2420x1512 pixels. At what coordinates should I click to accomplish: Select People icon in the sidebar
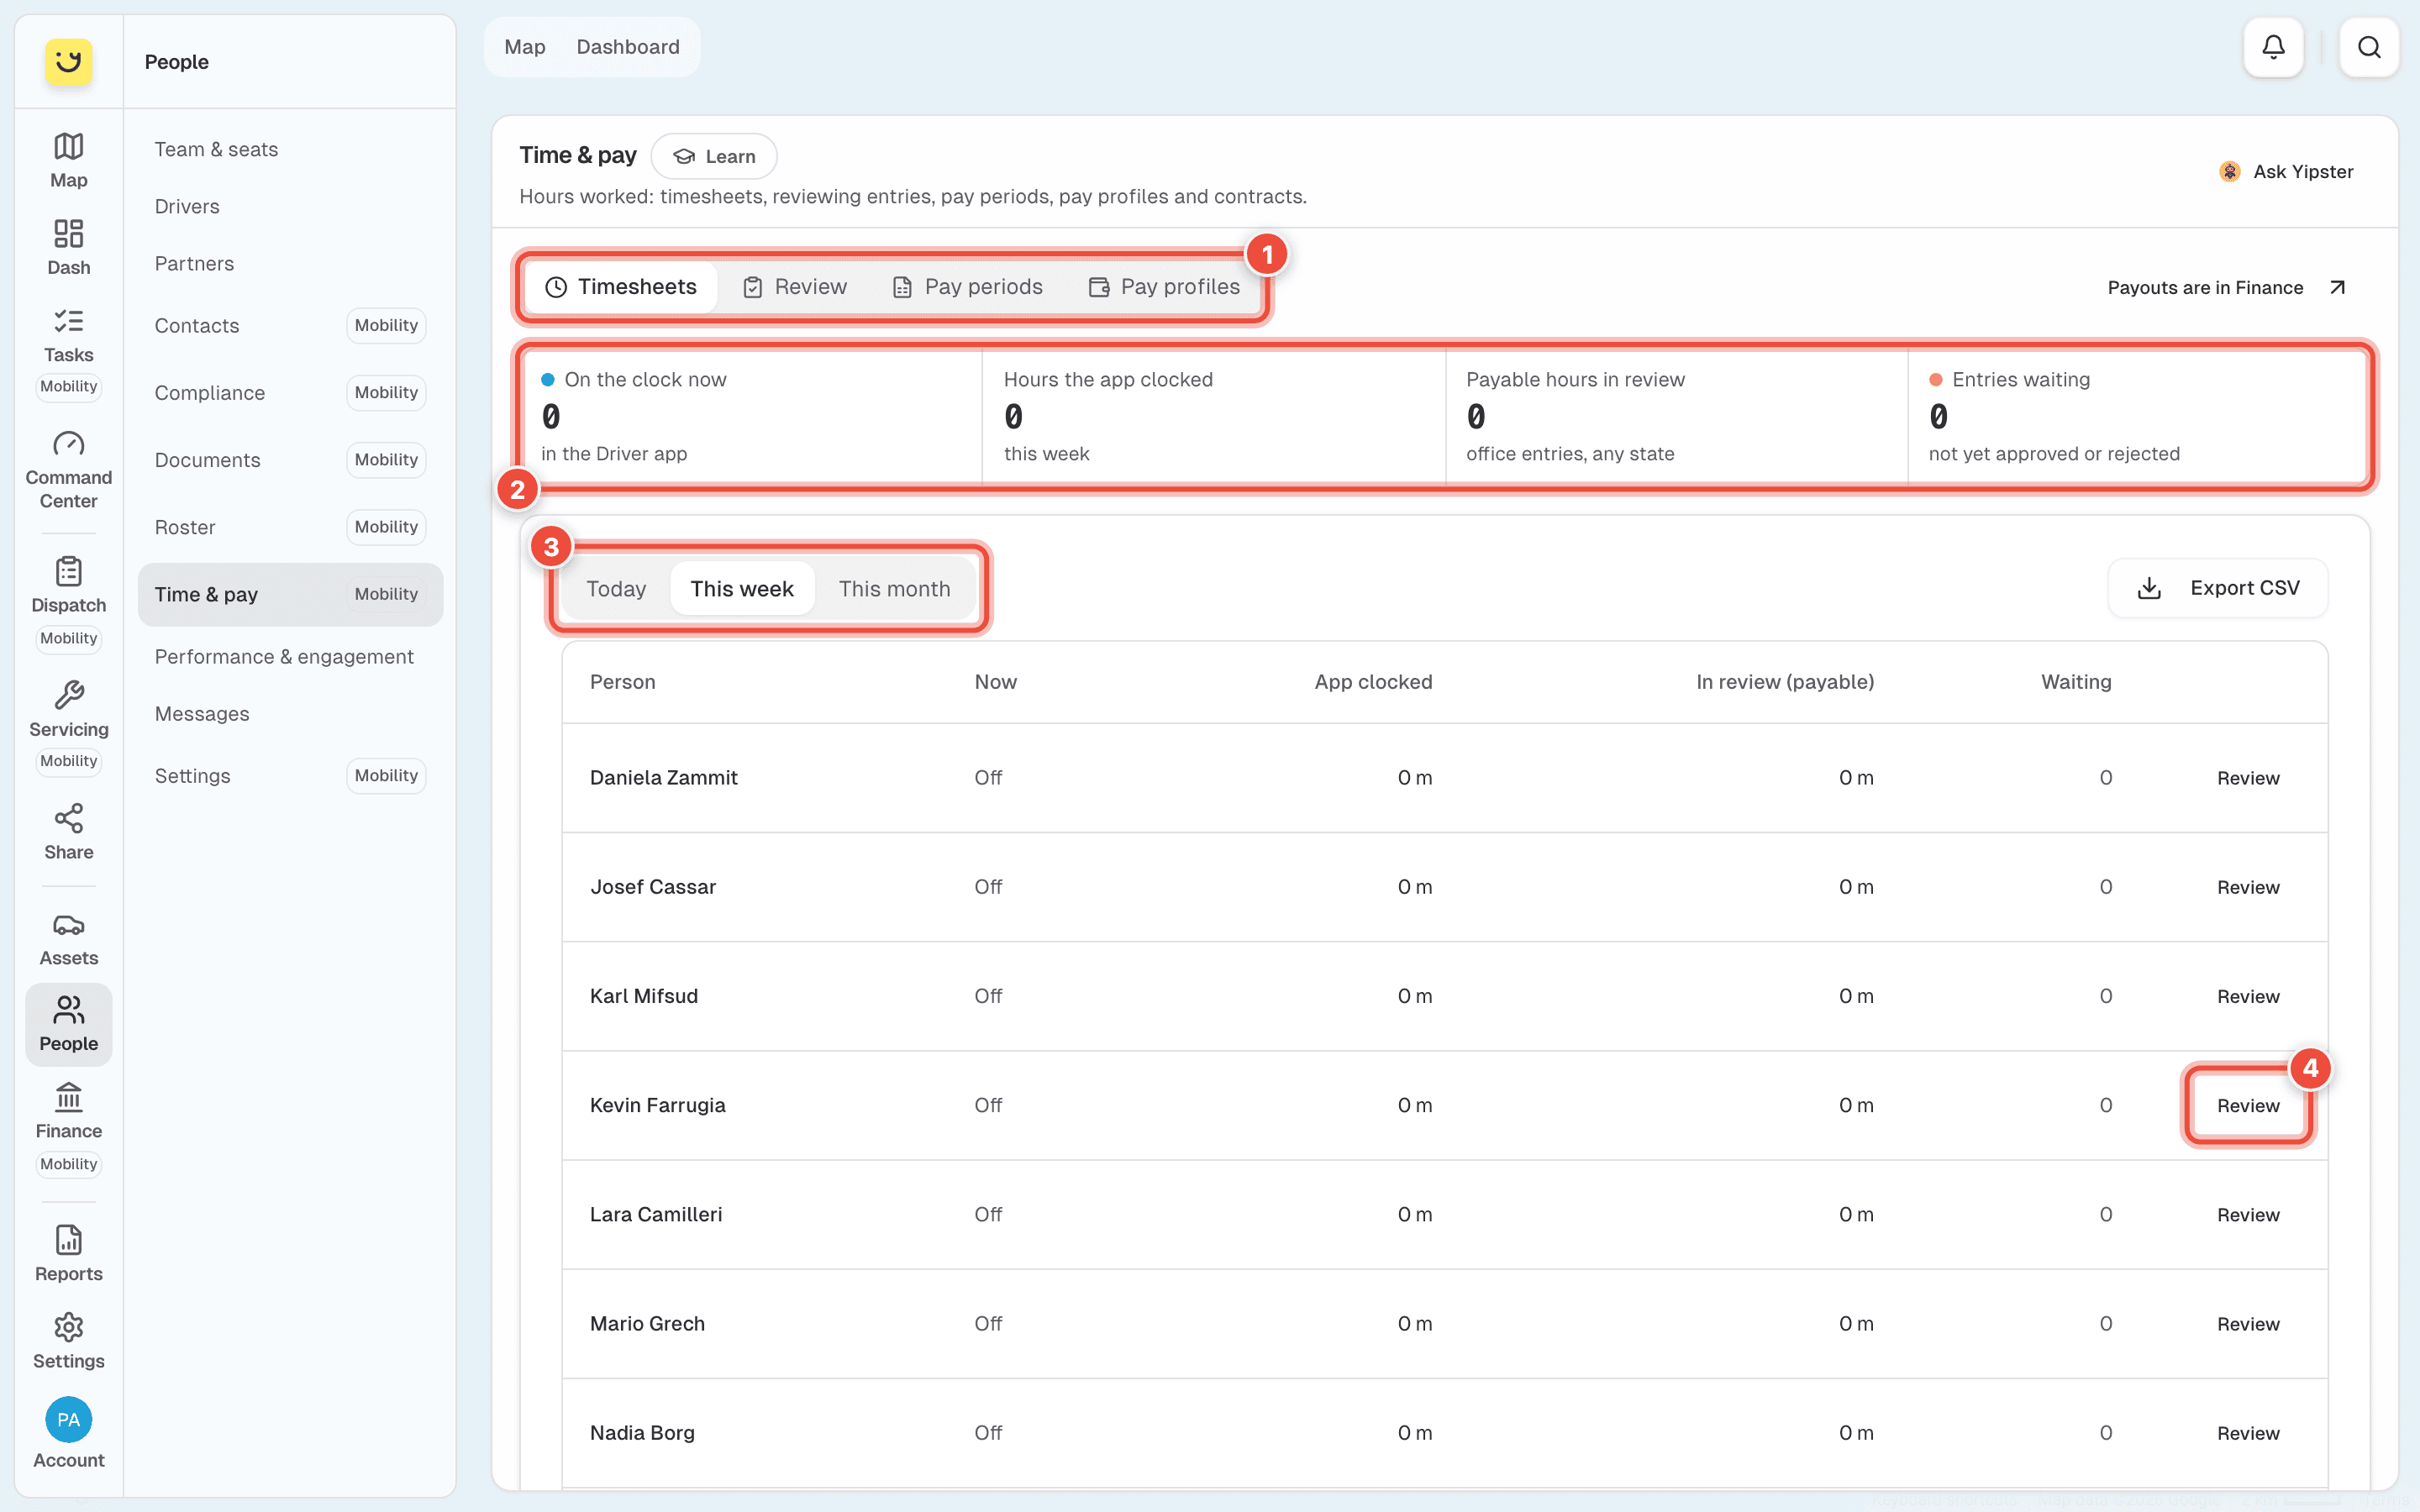pos(68,1024)
